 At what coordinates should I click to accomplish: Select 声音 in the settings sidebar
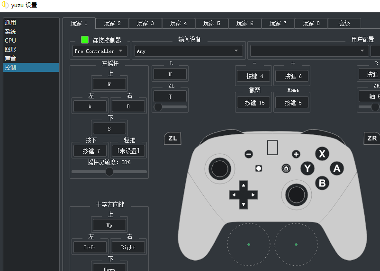point(10,58)
